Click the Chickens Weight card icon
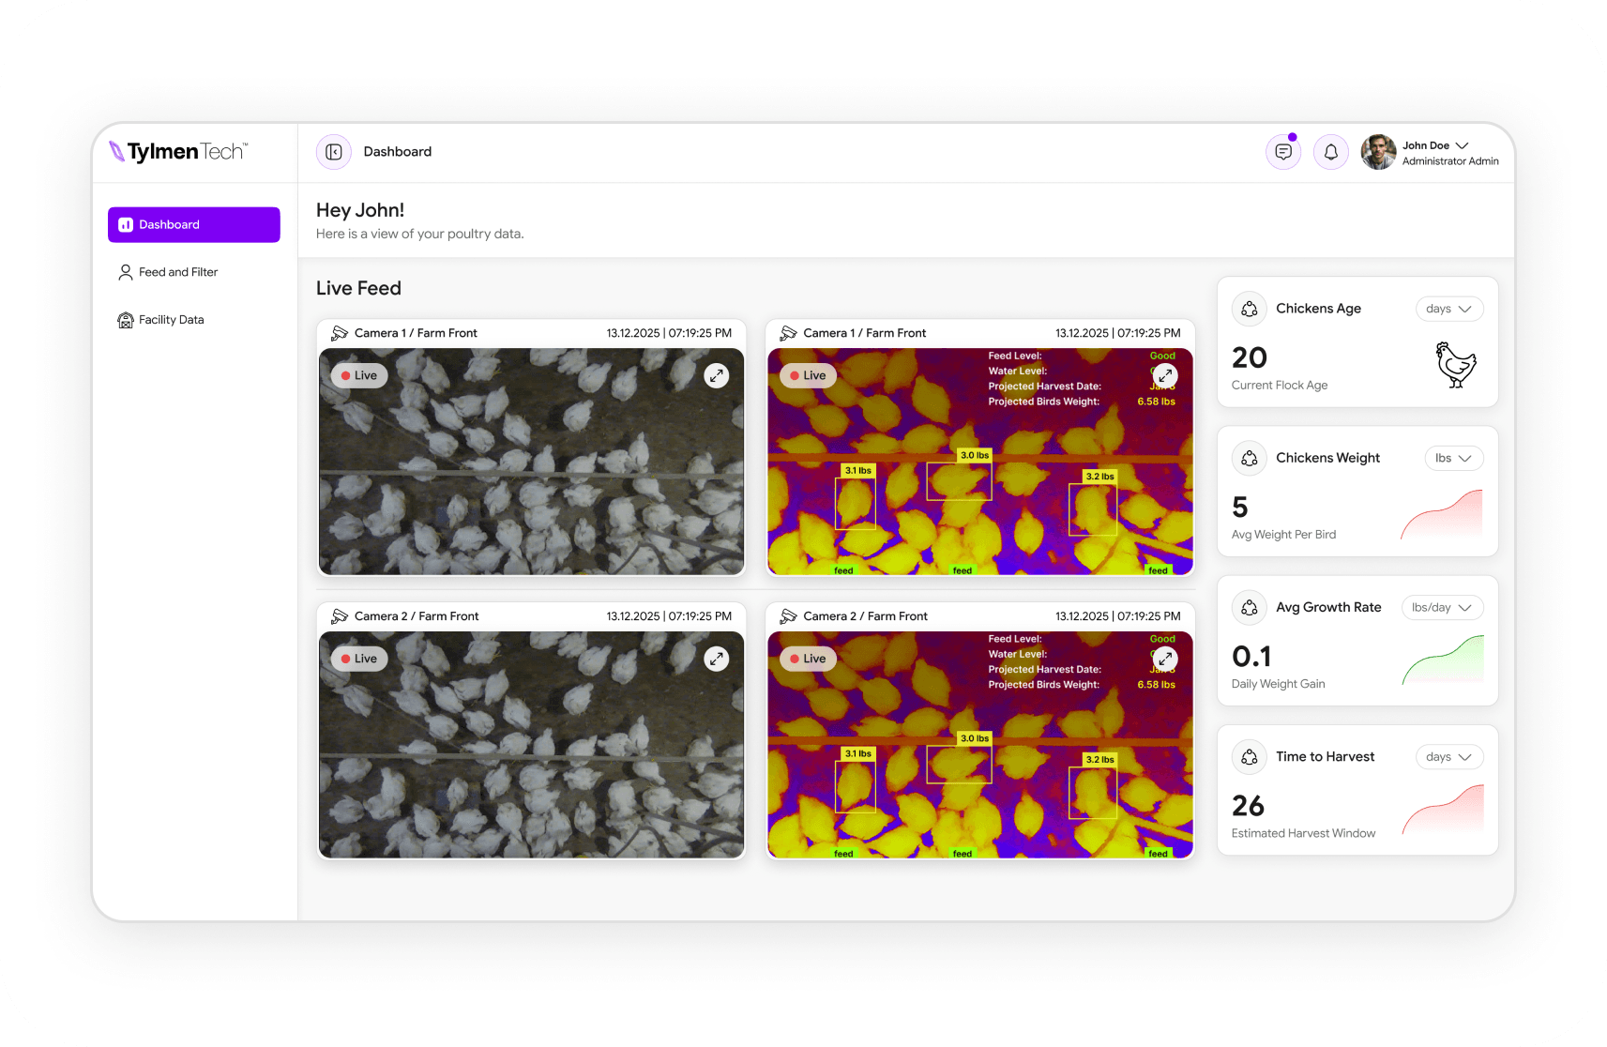Image resolution: width=1607 pixels, height=1047 pixels. point(1250,458)
